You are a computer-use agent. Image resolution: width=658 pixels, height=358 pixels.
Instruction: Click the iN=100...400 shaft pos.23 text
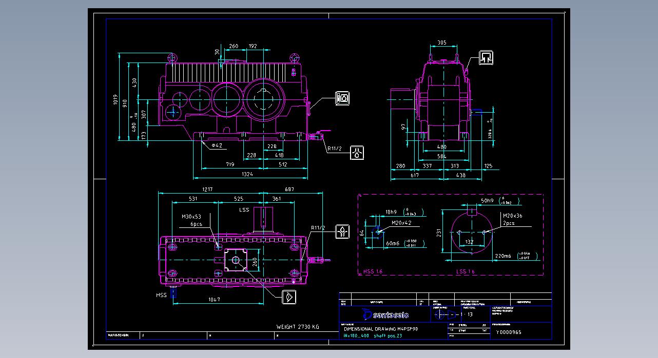372,336
